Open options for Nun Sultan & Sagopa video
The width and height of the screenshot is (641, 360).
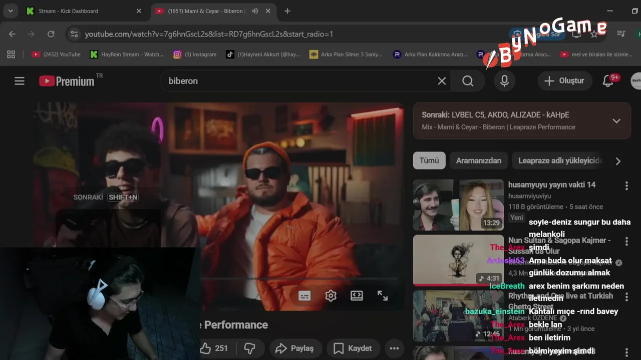(626, 241)
